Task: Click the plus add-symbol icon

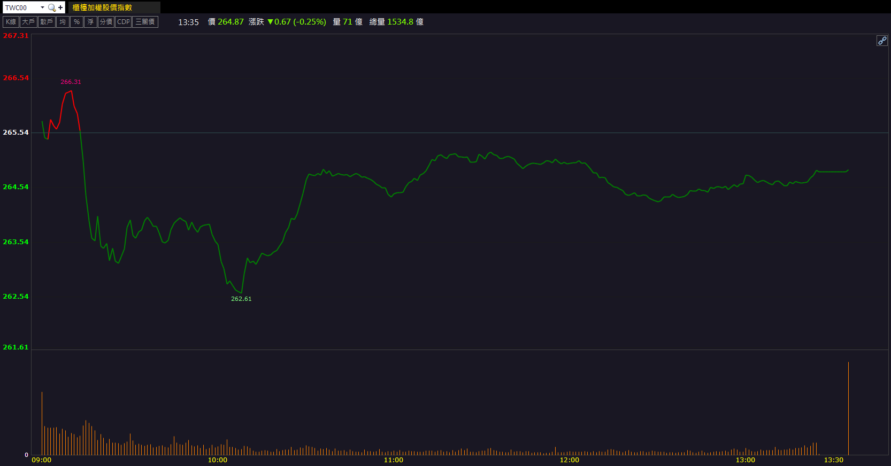Action: (x=60, y=7)
